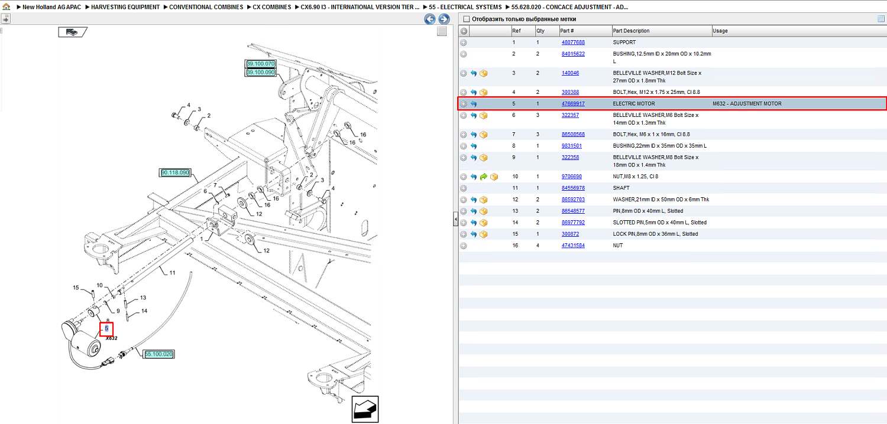This screenshot has width=887, height=424.
Task: Open the CONVENTIONAL COMBINES breadcrumb
Action: [206, 7]
